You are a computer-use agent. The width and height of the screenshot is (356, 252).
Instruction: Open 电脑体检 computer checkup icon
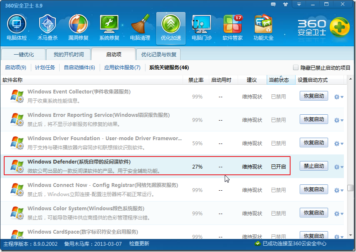click(17, 28)
